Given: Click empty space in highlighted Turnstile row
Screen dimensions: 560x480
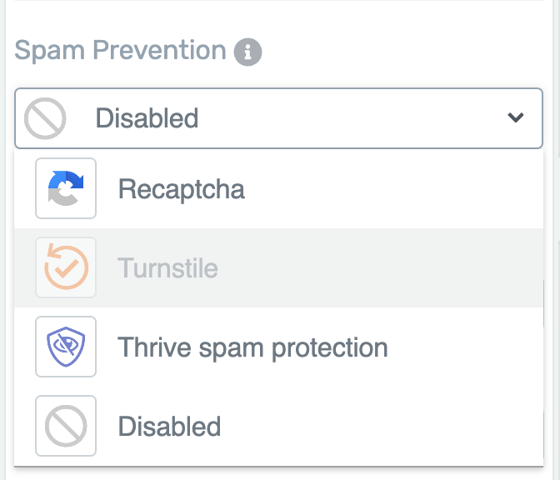Looking at the screenshot, I should [378, 267].
